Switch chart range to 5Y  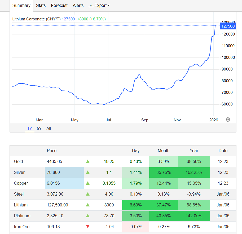click(39, 129)
